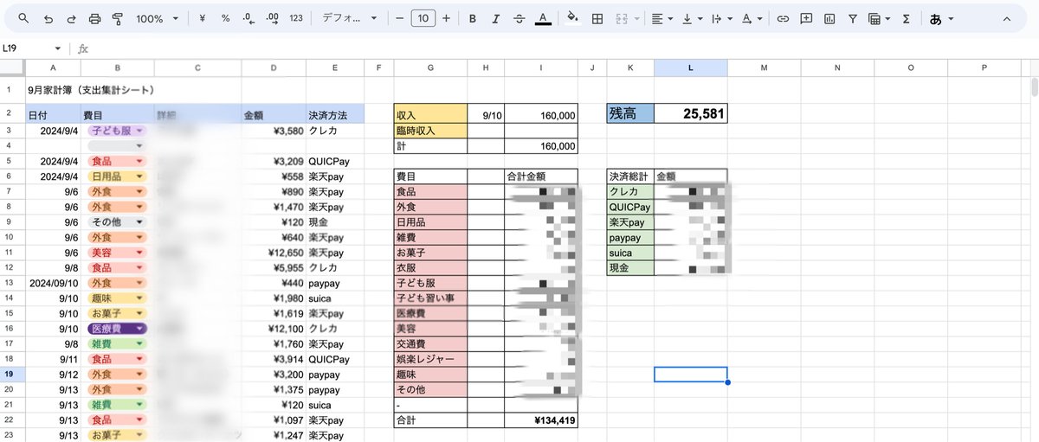
Task: Open the horizontal align menu
Action: (x=662, y=18)
